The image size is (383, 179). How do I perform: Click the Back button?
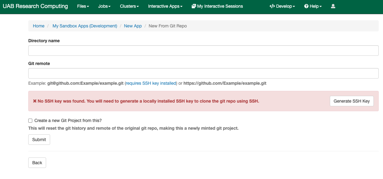coord(37,163)
